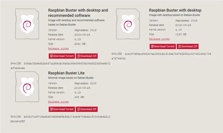Click release date 2019-09-26 of the 2541 MB image

tap(82, 35)
